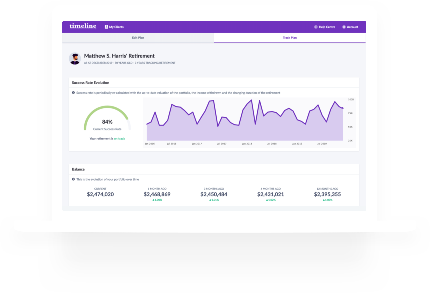The image size is (430, 293).
Task: Click the My Clients contact icon
Action: coord(106,27)
